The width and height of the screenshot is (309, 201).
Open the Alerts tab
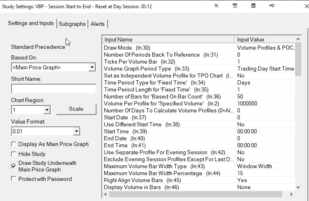coord(98,24)
